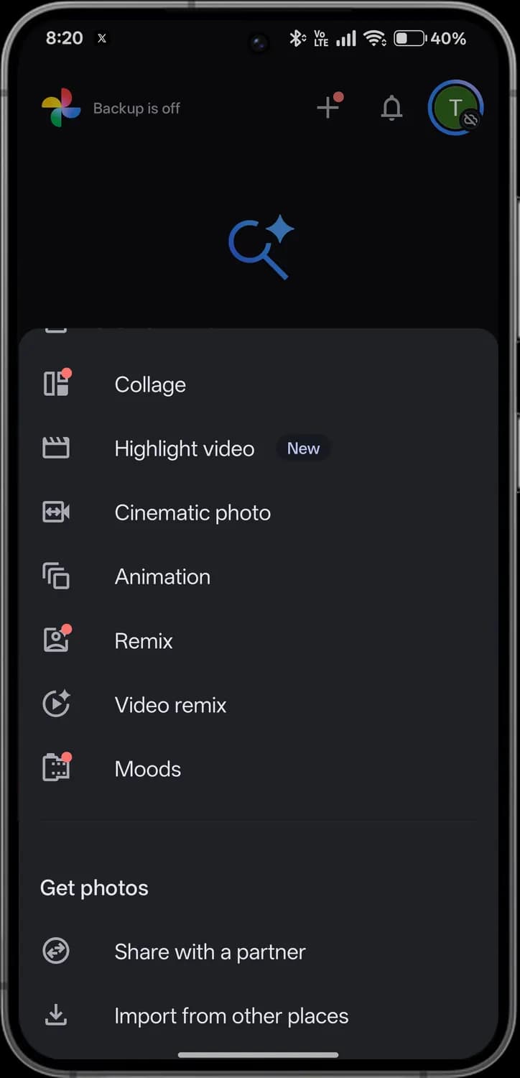Tap the Animation stacked frames icon
Image resolution: width=520 pixels, height=1078 pixels.
[x=56, y=576]
